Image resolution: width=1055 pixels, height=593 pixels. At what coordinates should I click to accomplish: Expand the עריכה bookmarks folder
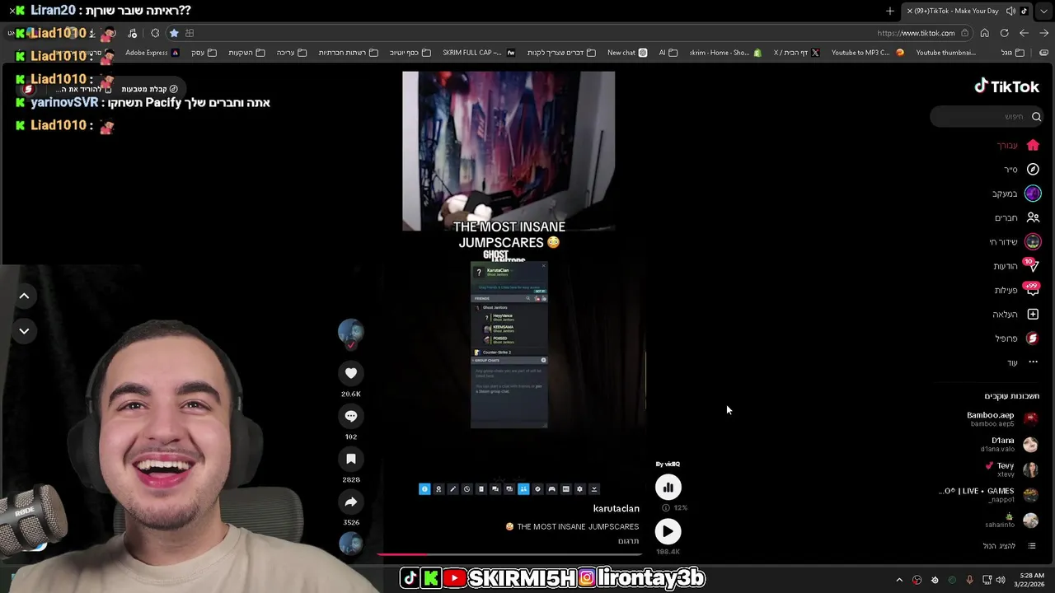tap(292, 53)
